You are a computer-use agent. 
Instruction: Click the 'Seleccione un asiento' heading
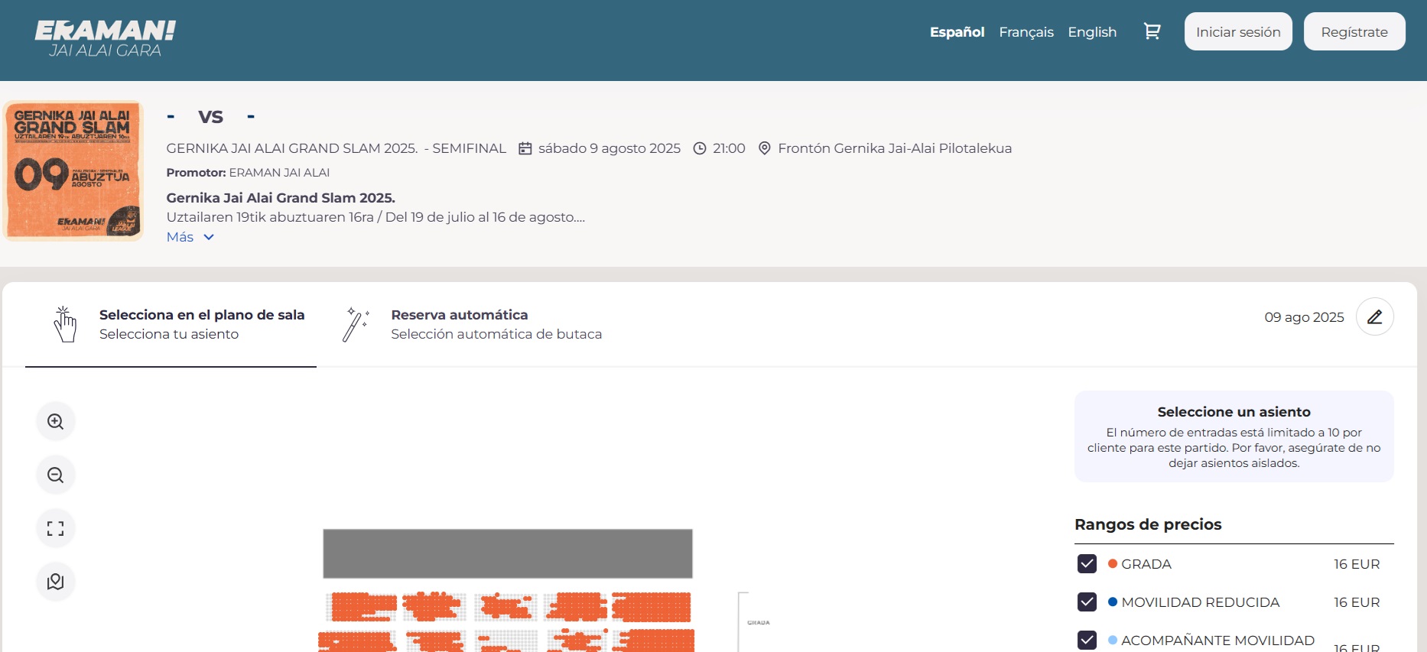click(1234, 412)
